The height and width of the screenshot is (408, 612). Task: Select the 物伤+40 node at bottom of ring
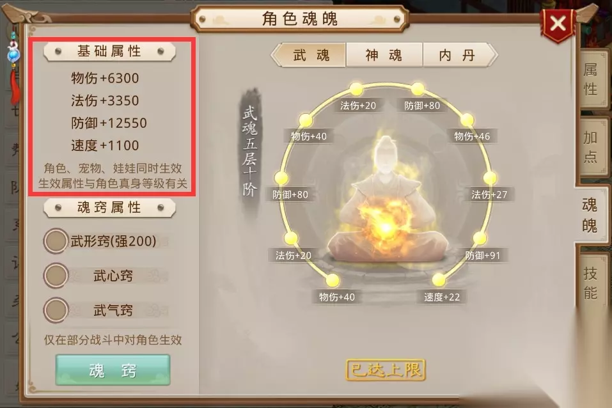tap(332, 280)
